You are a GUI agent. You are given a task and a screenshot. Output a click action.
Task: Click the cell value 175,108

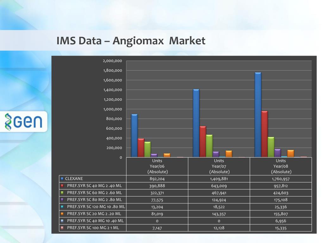[281, 200]
